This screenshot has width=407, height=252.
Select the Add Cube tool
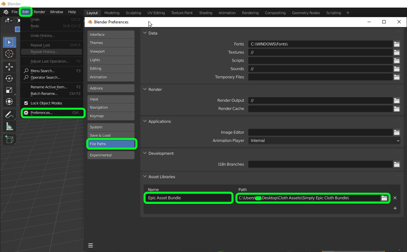9,139
